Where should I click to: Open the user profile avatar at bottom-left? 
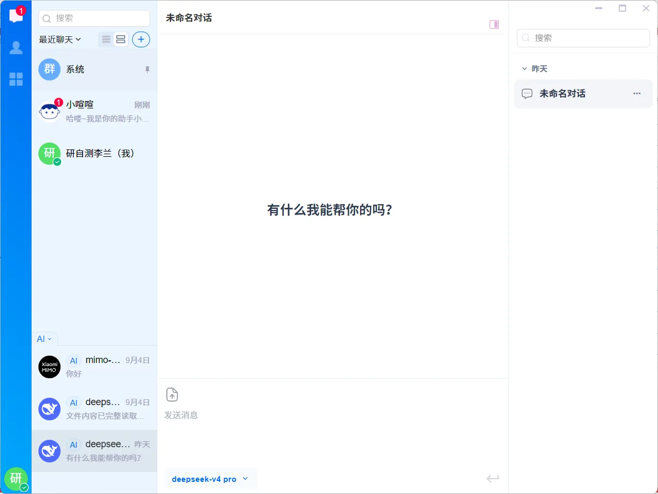click(16, 478)
